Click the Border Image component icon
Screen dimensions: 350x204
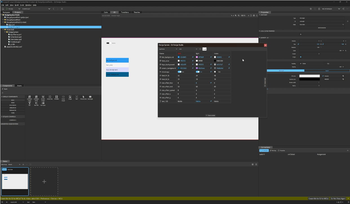[x=43, y=97]
